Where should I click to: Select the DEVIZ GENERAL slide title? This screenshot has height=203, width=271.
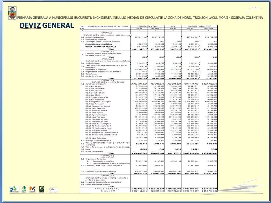pos(47,26)
